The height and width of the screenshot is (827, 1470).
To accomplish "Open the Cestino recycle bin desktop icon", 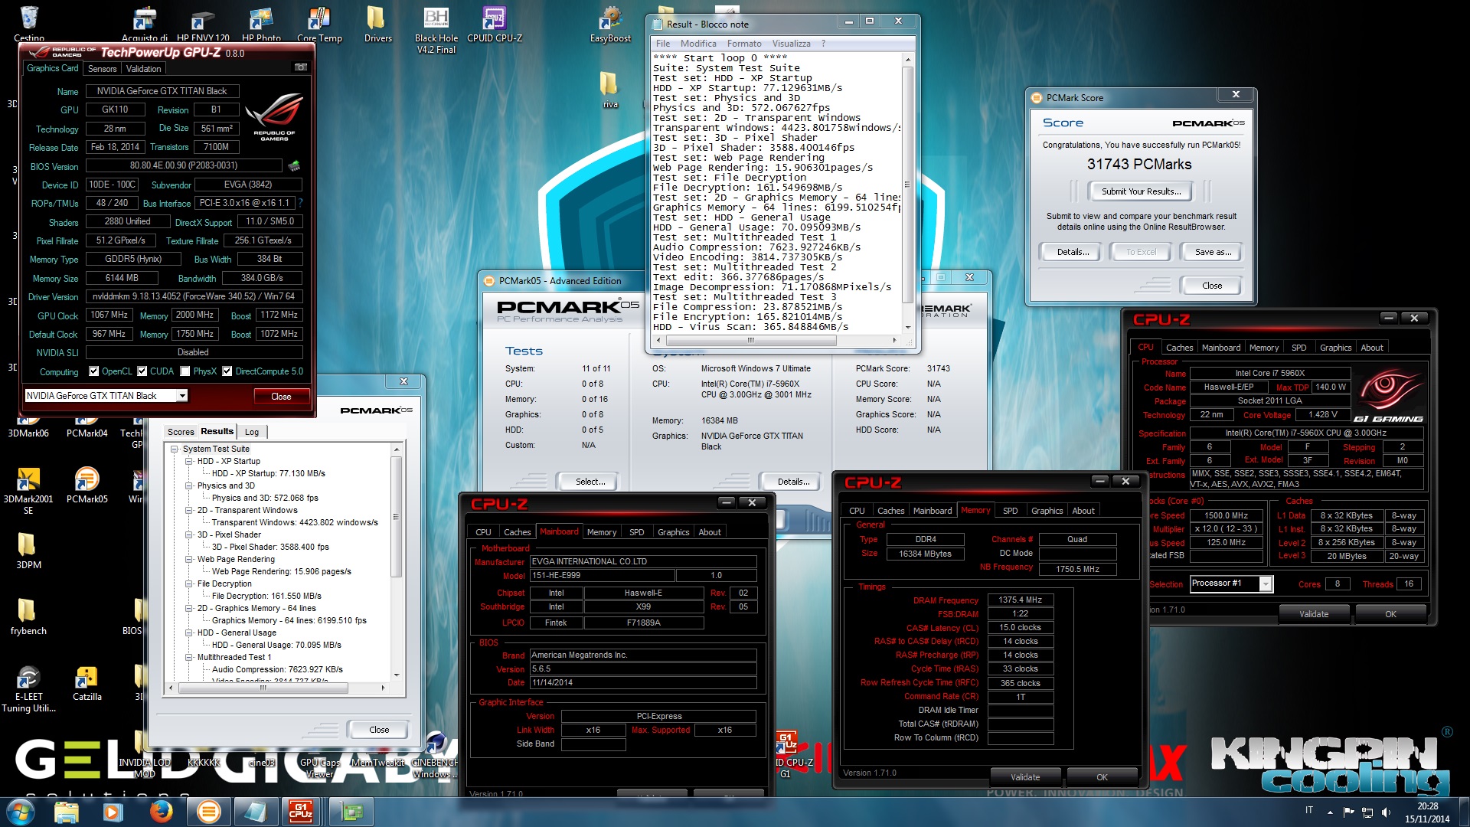I will point(28,21).
